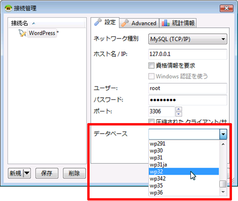Click the 保存 button
Viewport: 238px width, 201px height.
(47, 173)
